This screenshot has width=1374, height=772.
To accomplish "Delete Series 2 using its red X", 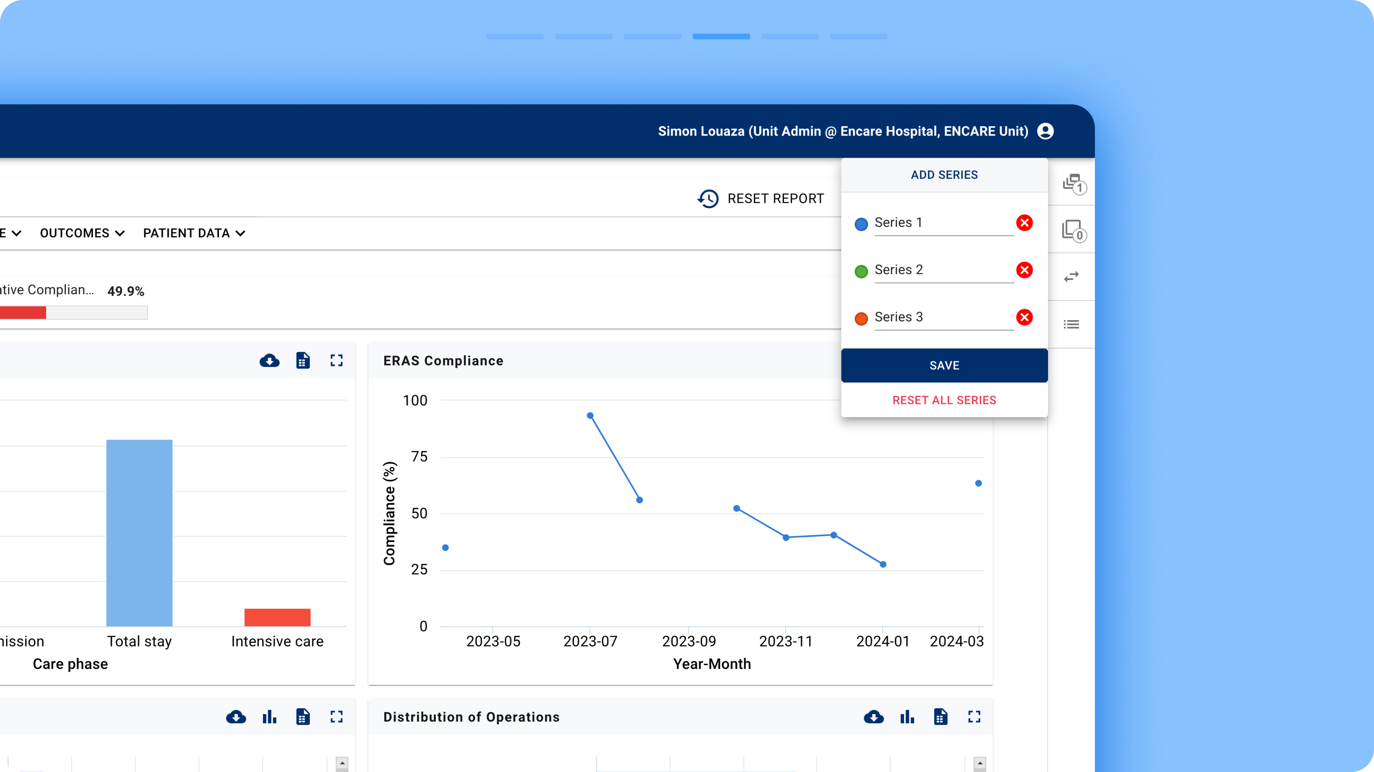I will coord(1024,270).
